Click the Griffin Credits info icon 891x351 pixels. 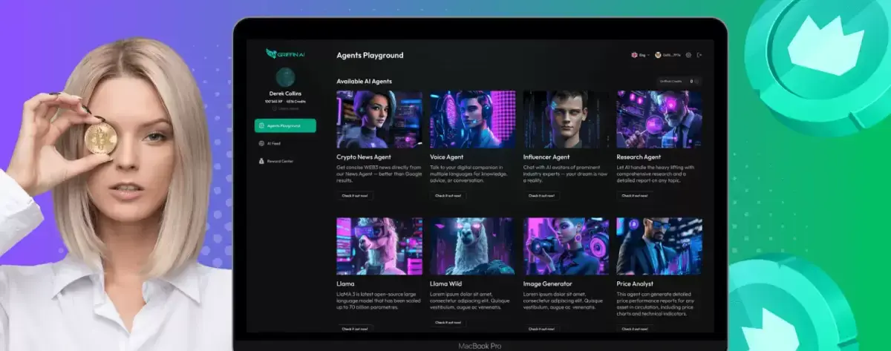(x=698, y=81)
